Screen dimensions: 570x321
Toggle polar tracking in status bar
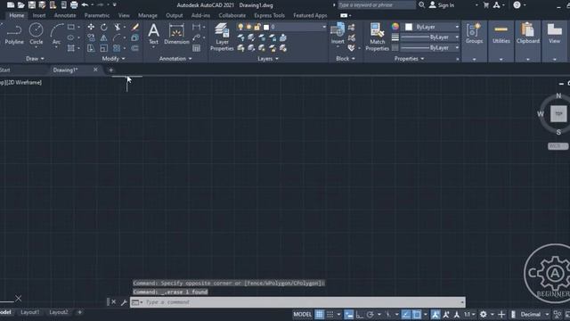coord(370,315)
